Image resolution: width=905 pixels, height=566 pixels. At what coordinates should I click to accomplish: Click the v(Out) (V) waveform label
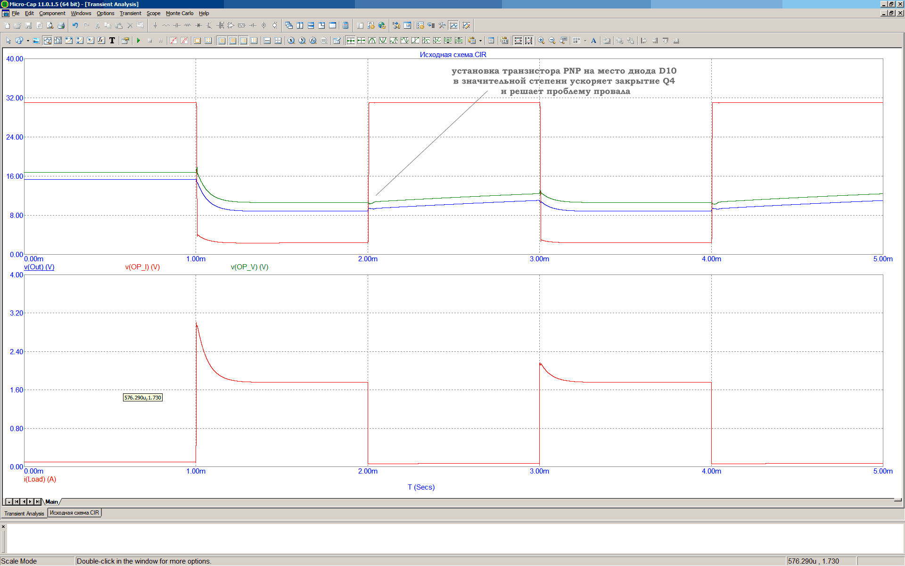pos(39,267)
